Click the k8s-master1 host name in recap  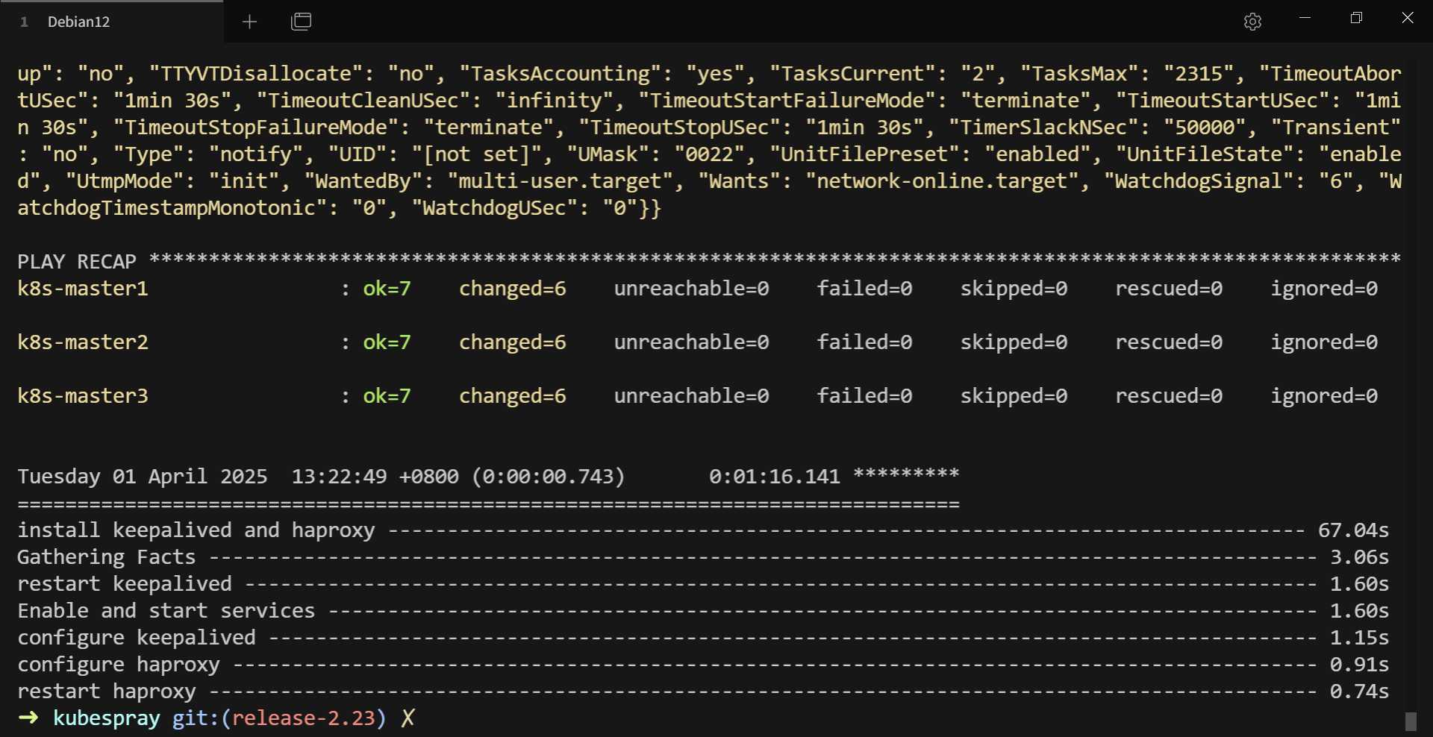[83, 289]
